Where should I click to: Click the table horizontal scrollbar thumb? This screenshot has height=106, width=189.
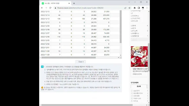click(x=69, y=57)
